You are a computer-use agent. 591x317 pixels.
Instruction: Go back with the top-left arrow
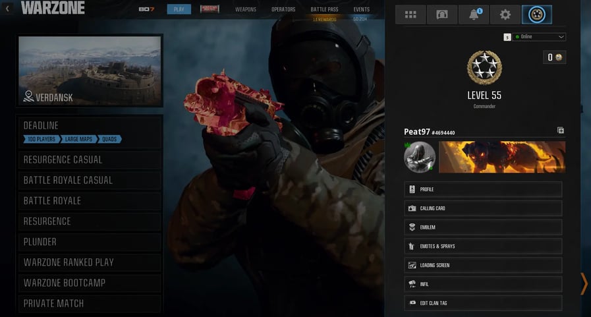pyautogui.click(x=7, y=9)
